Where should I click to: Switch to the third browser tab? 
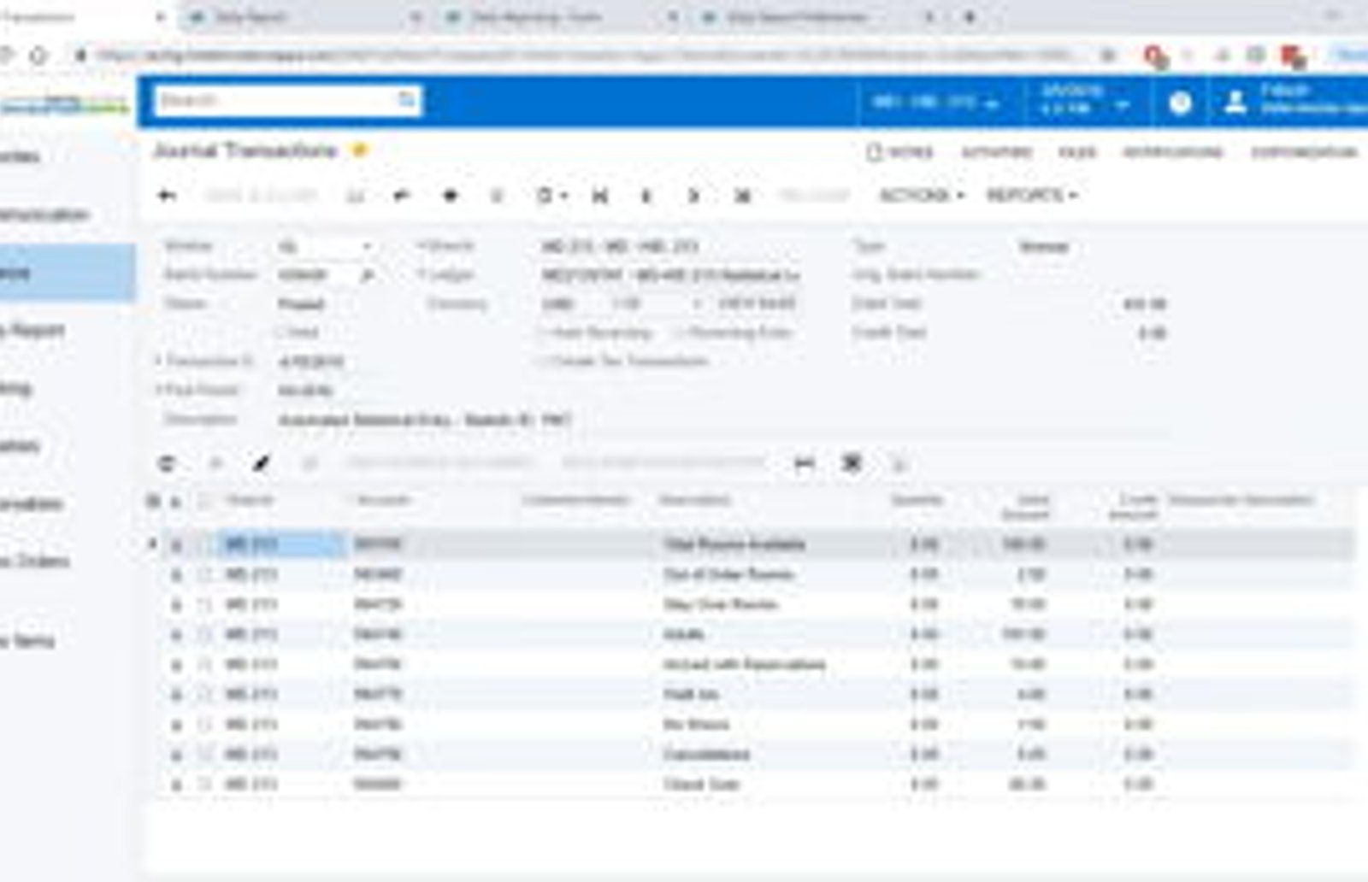(x=562, y=17)
